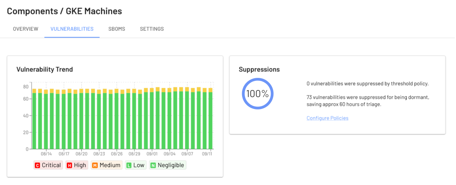Screen dimensions: 456x185
Task: Open the Settings tab
Action: 152,29
